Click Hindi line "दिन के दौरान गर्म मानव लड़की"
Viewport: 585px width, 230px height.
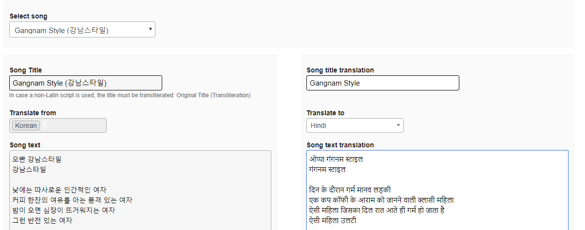click(350, 190)
